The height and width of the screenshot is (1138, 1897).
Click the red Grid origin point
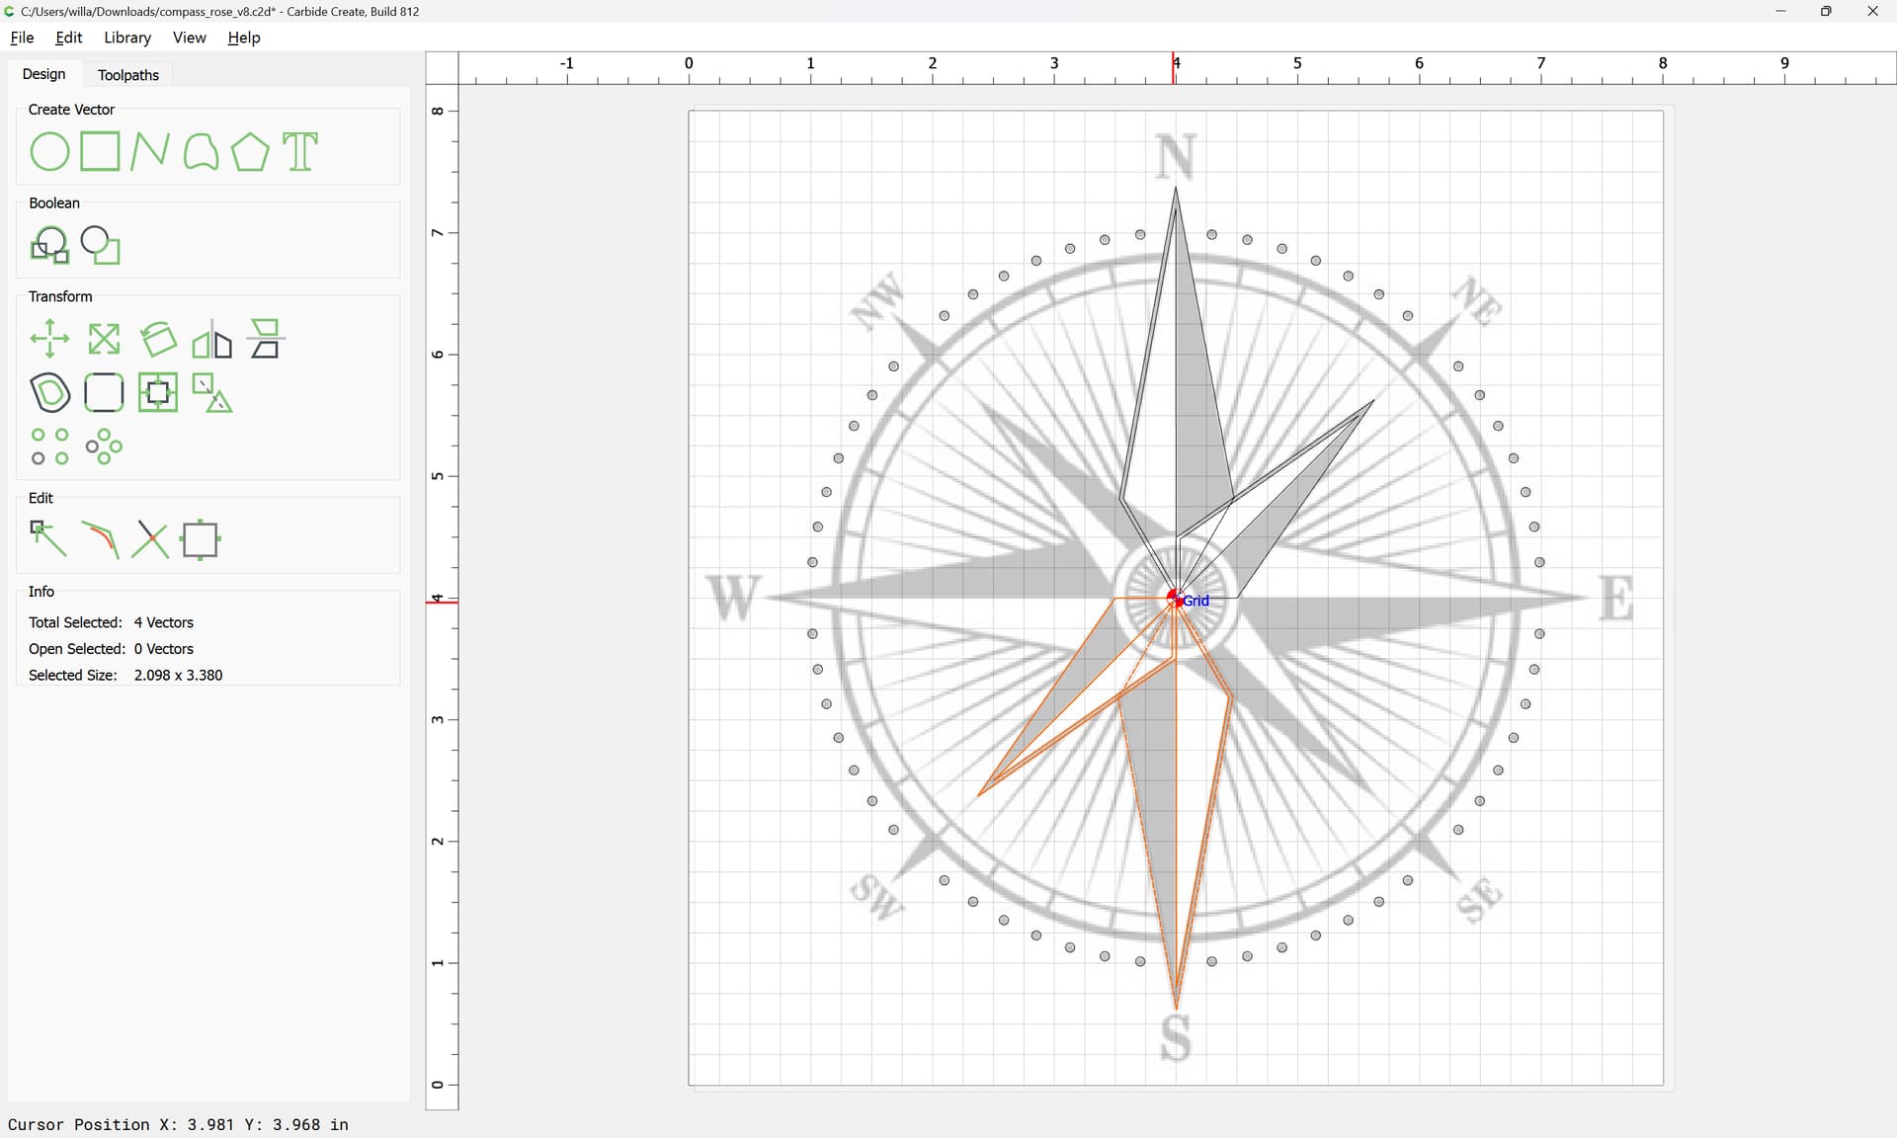[1175, 599]
